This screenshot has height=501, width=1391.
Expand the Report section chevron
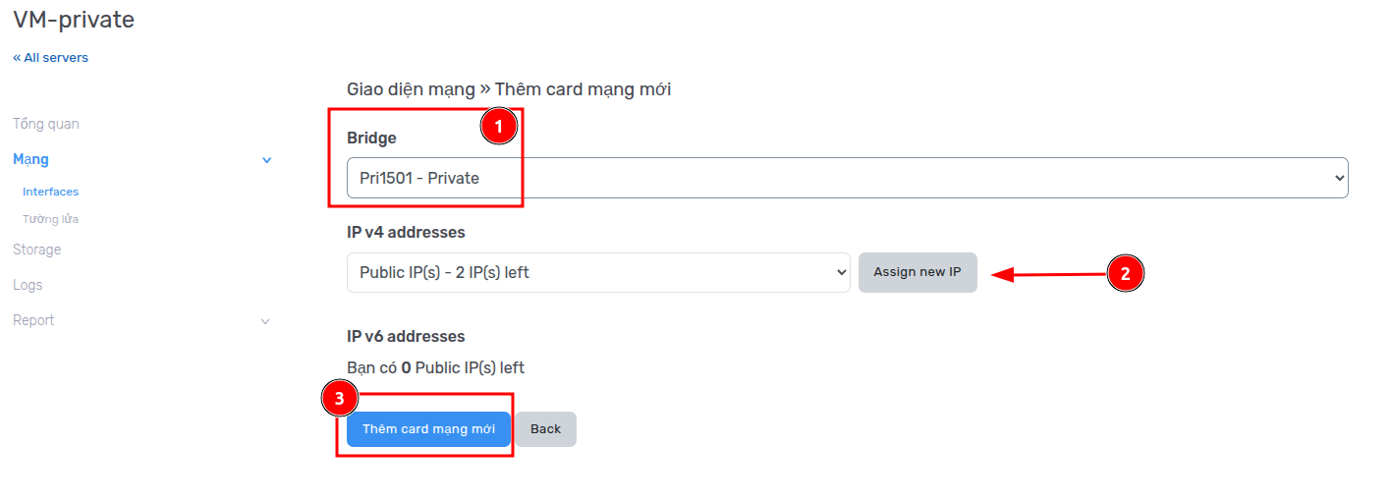[x=265, y=321]
